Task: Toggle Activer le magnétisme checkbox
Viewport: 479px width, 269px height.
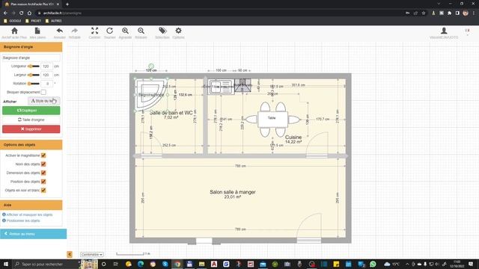Action: point(43,155)
